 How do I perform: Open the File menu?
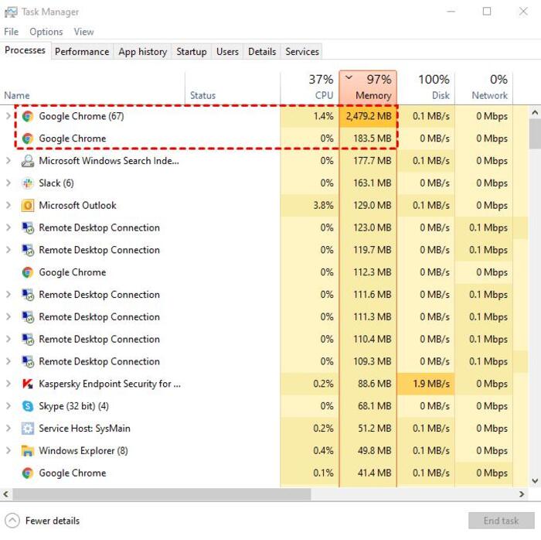tap(11, 32)
